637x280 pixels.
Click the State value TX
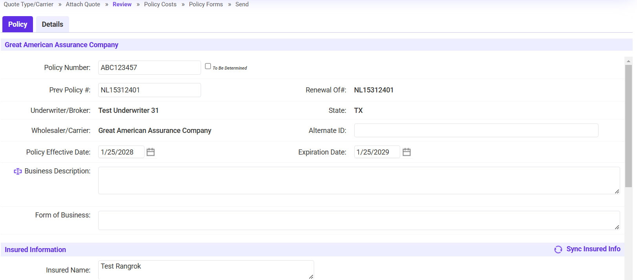359,111
